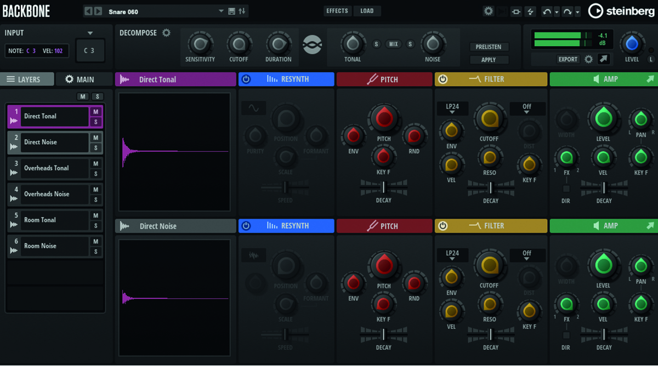
Task: Click the export drag arrow icon
Action: click(x=603, y=59)
